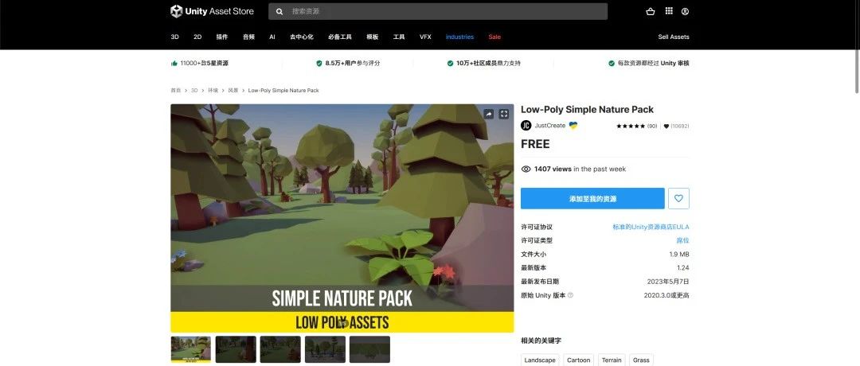Click the 11000+款5星资源 text

[204, 64]
